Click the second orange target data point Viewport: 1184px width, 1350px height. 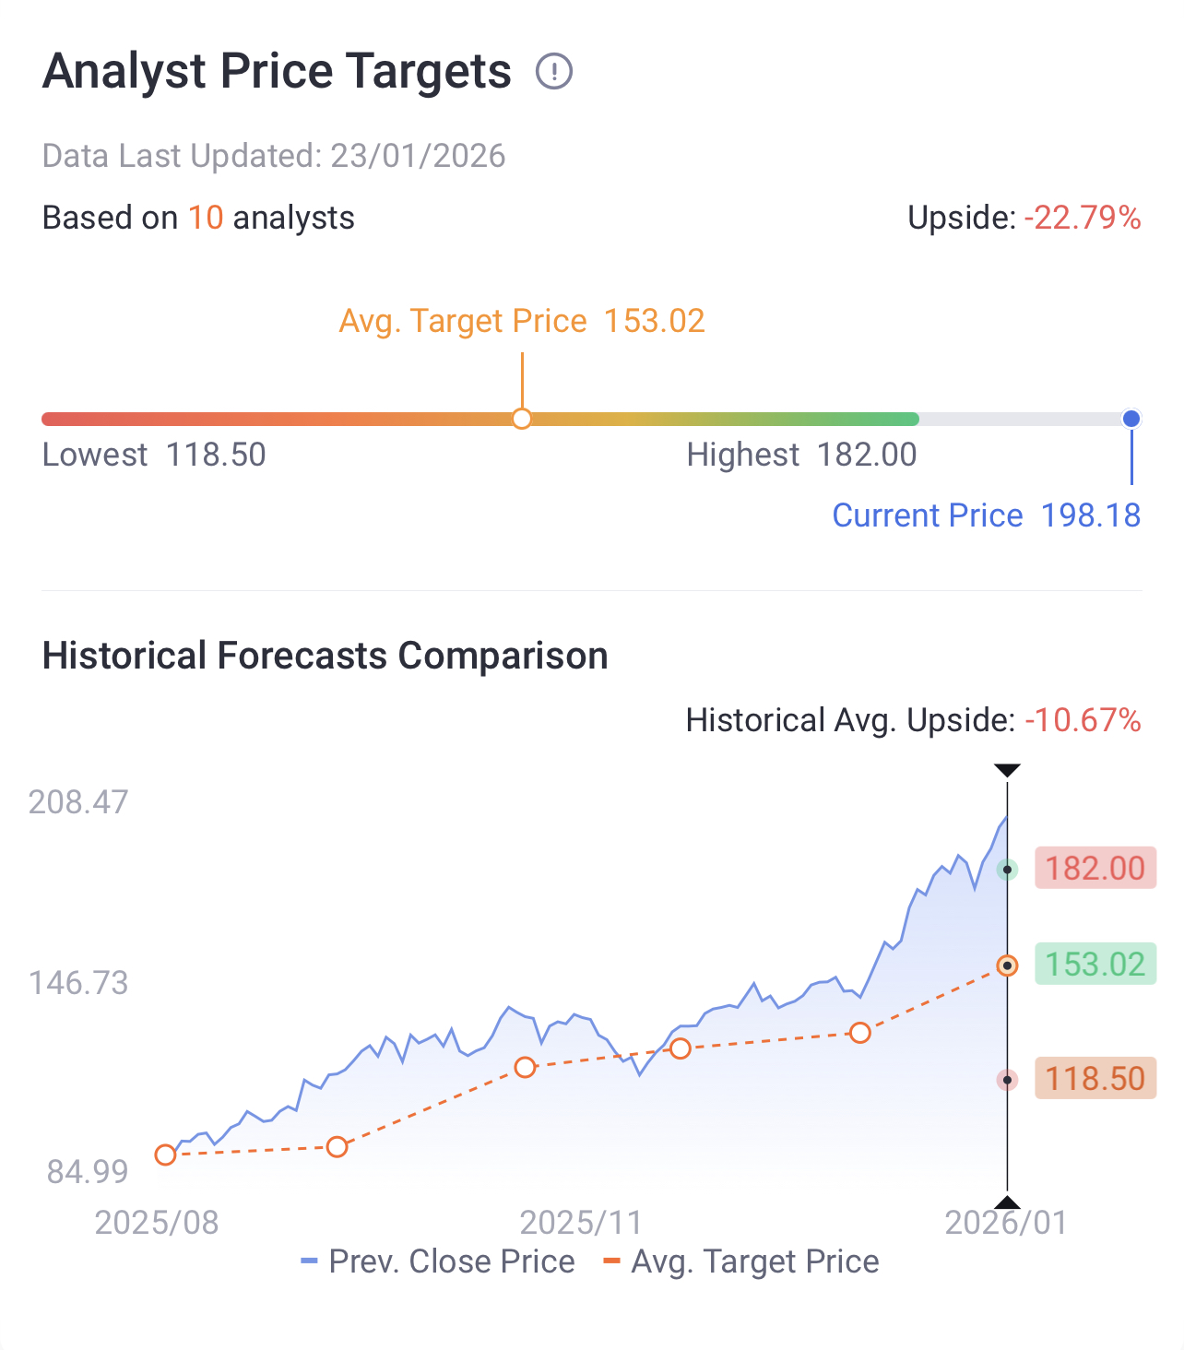coord(337,1147)
